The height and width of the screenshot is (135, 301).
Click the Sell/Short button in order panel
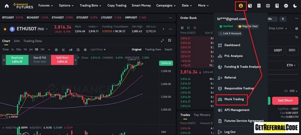pos(285,100)
